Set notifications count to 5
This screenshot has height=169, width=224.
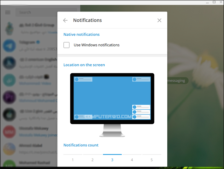(152, 158)
